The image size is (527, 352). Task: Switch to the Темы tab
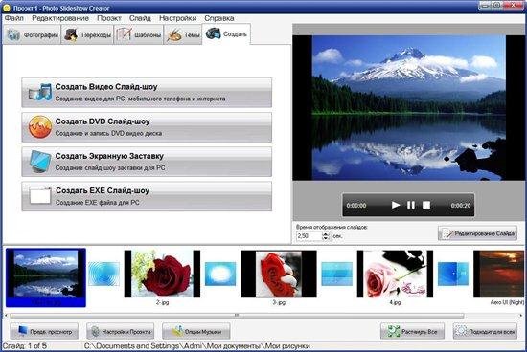click(x=183, y=34)
